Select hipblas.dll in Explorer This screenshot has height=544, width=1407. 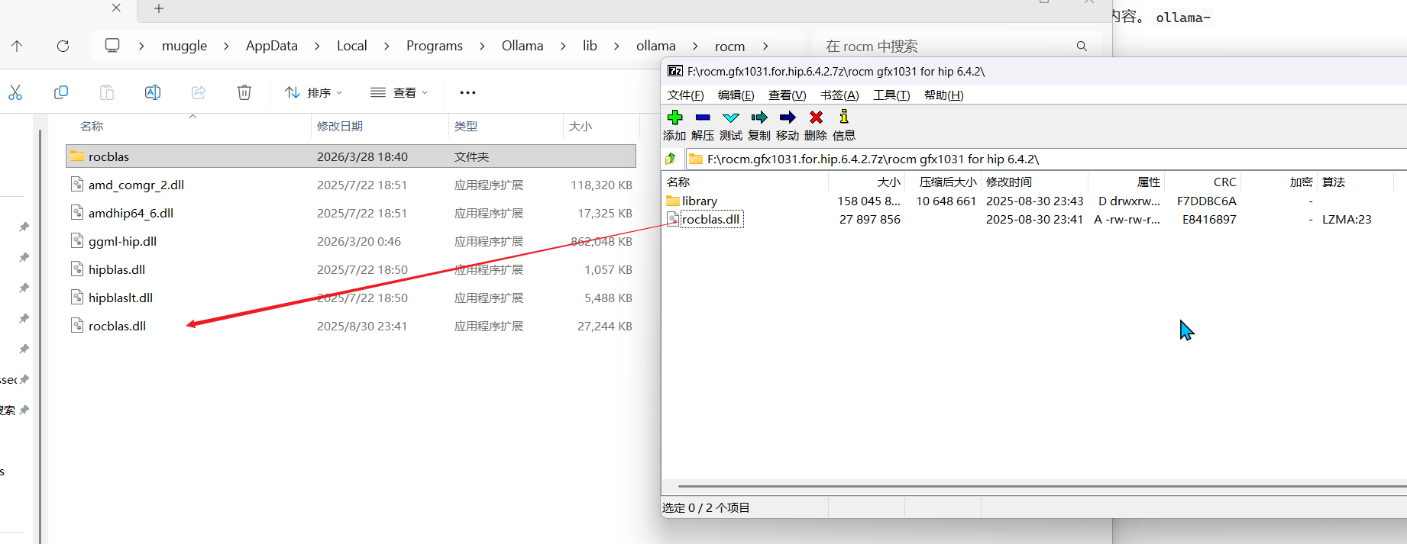pos(351,269)
